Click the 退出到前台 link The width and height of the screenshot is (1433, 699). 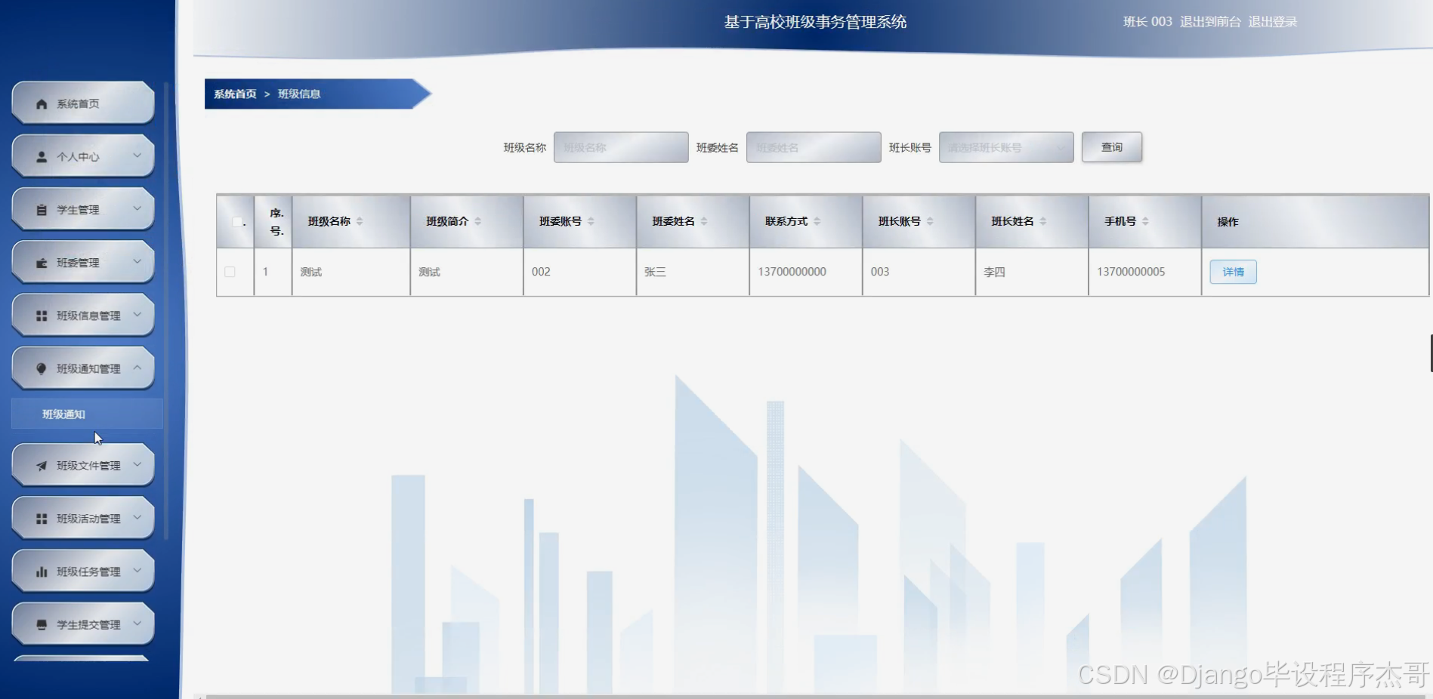pyautogui.click(x=1210, y=22)
